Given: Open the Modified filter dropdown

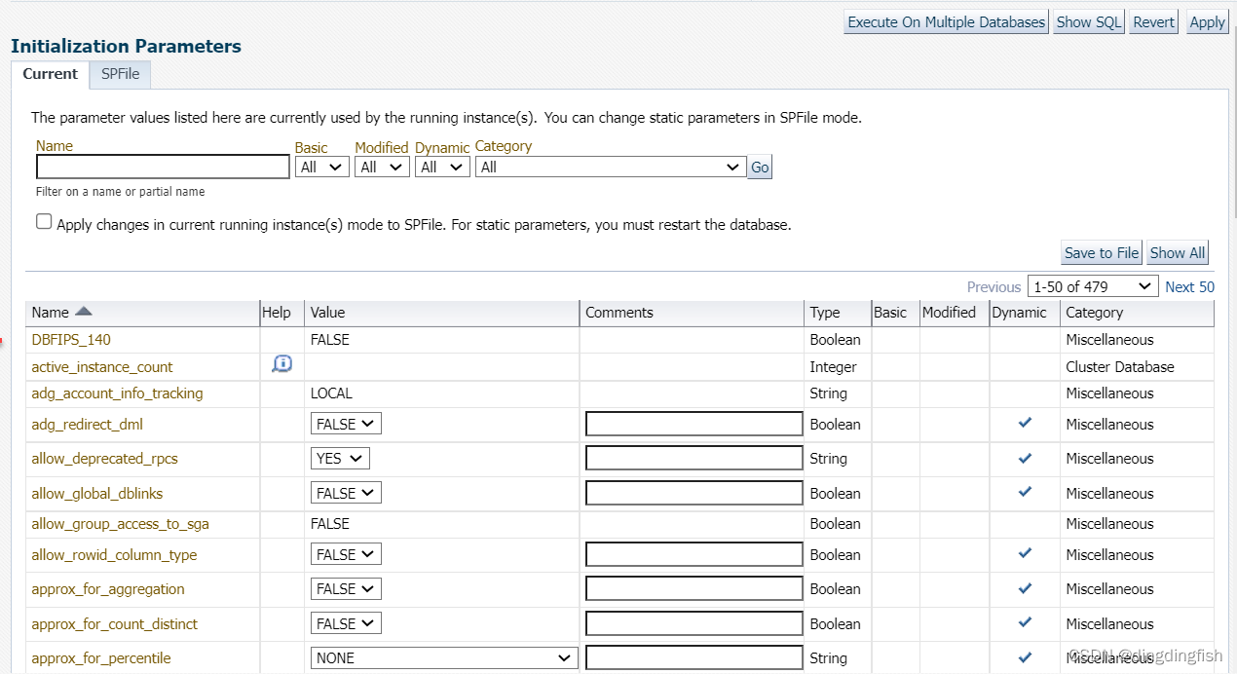Looking at the screenshot, I should (382, 167).
